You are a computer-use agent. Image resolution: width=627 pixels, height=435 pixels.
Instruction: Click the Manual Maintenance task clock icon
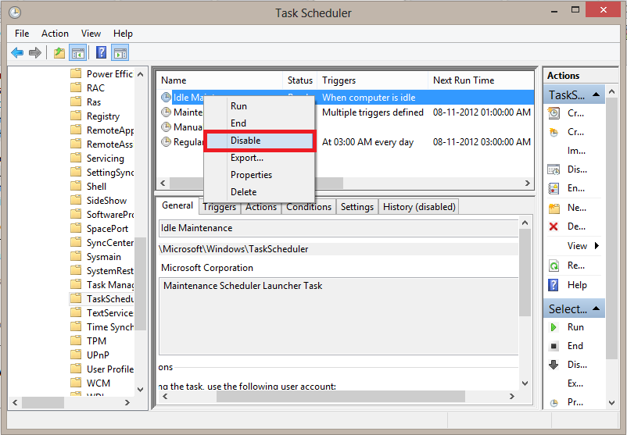[x=166, y=127]
